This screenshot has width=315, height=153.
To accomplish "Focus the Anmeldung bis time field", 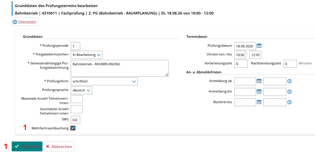I will [275, 92].
